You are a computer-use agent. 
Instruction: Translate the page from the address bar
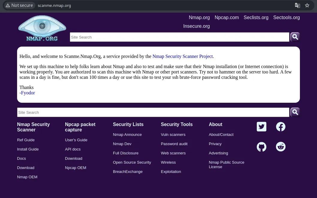click(297, 5)
